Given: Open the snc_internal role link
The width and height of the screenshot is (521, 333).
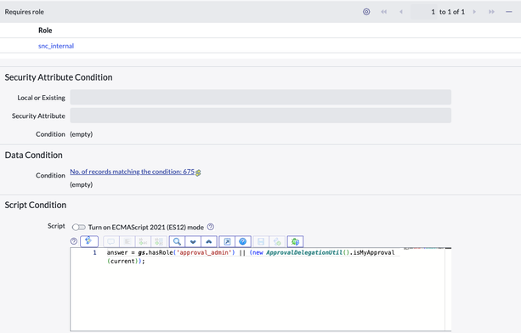Looking at the screenshot, I should [x=56, y=46].
